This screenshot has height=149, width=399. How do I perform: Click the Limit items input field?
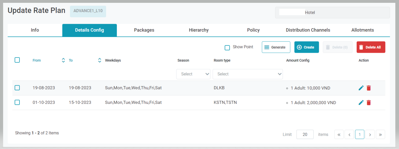point(305,135)
